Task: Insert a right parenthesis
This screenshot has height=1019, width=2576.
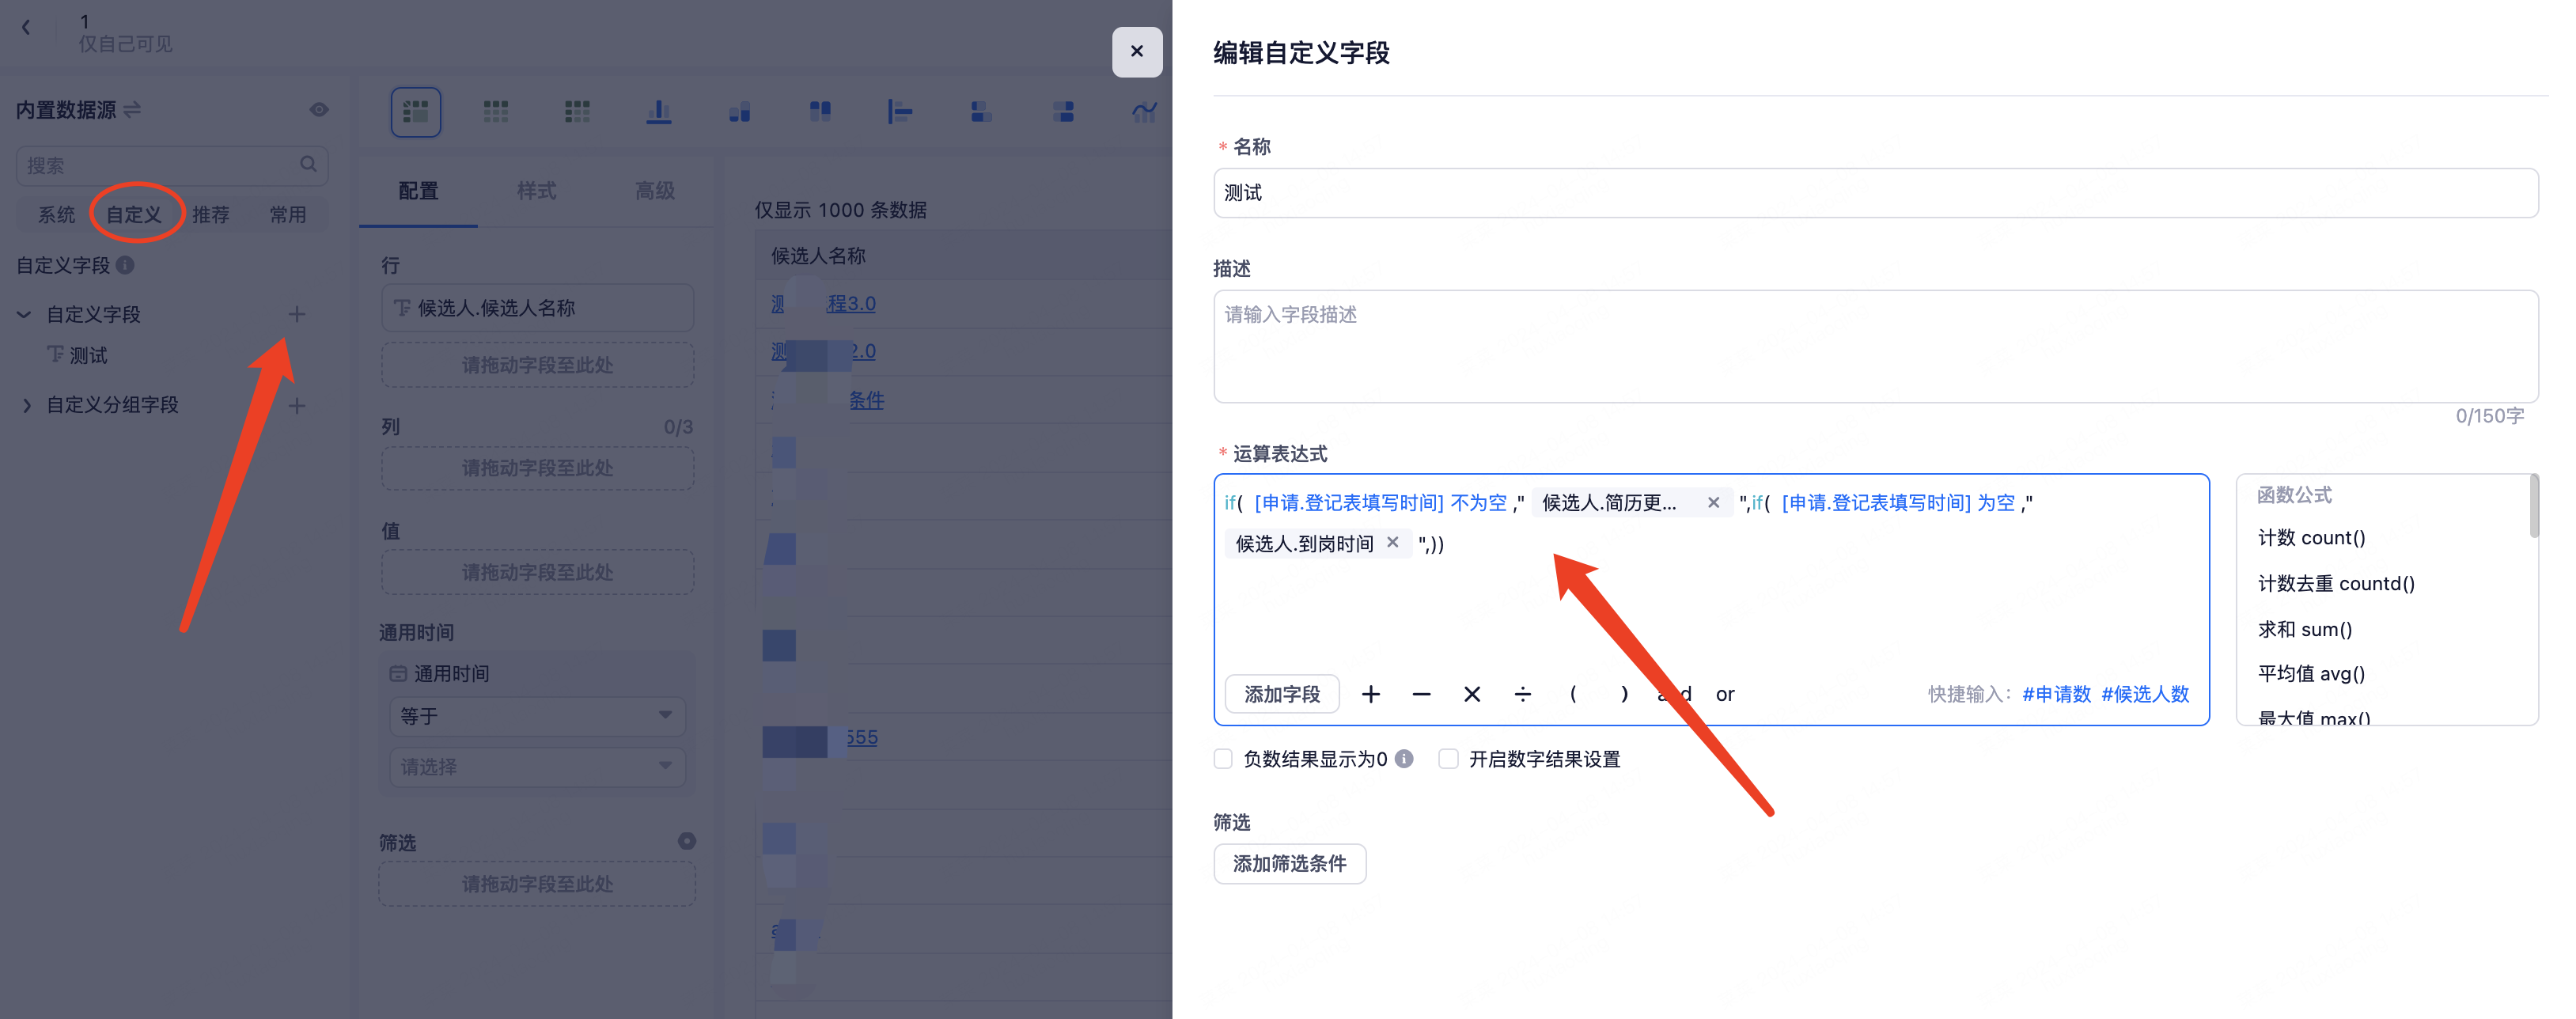Action: point(1624,694)
